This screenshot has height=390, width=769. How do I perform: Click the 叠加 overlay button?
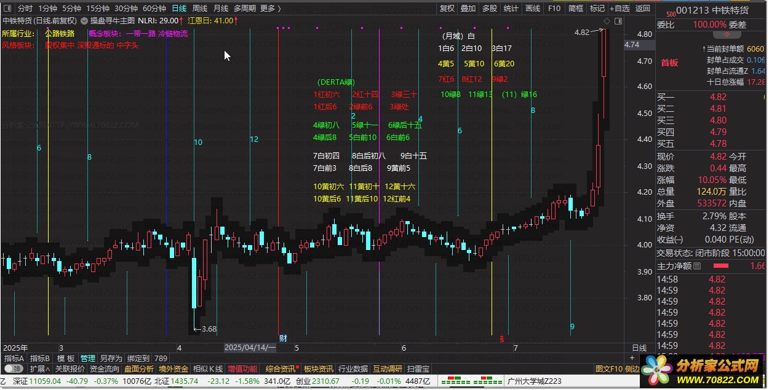point(468,9)
